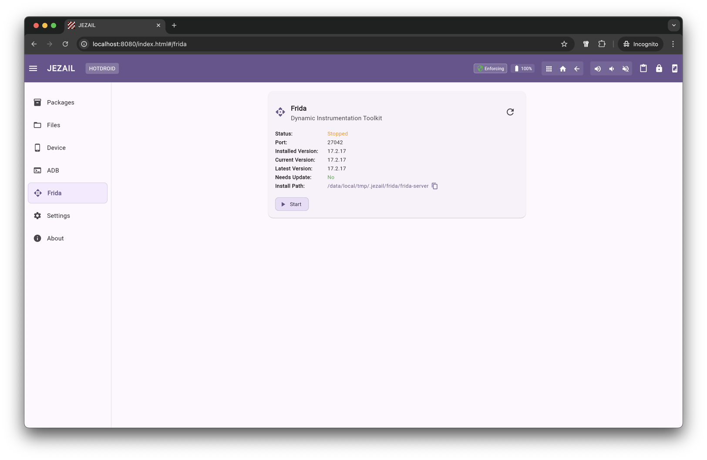Lower volume with the volume-down icon
This screenshot has width=707, height=460.
click(611, 68)
